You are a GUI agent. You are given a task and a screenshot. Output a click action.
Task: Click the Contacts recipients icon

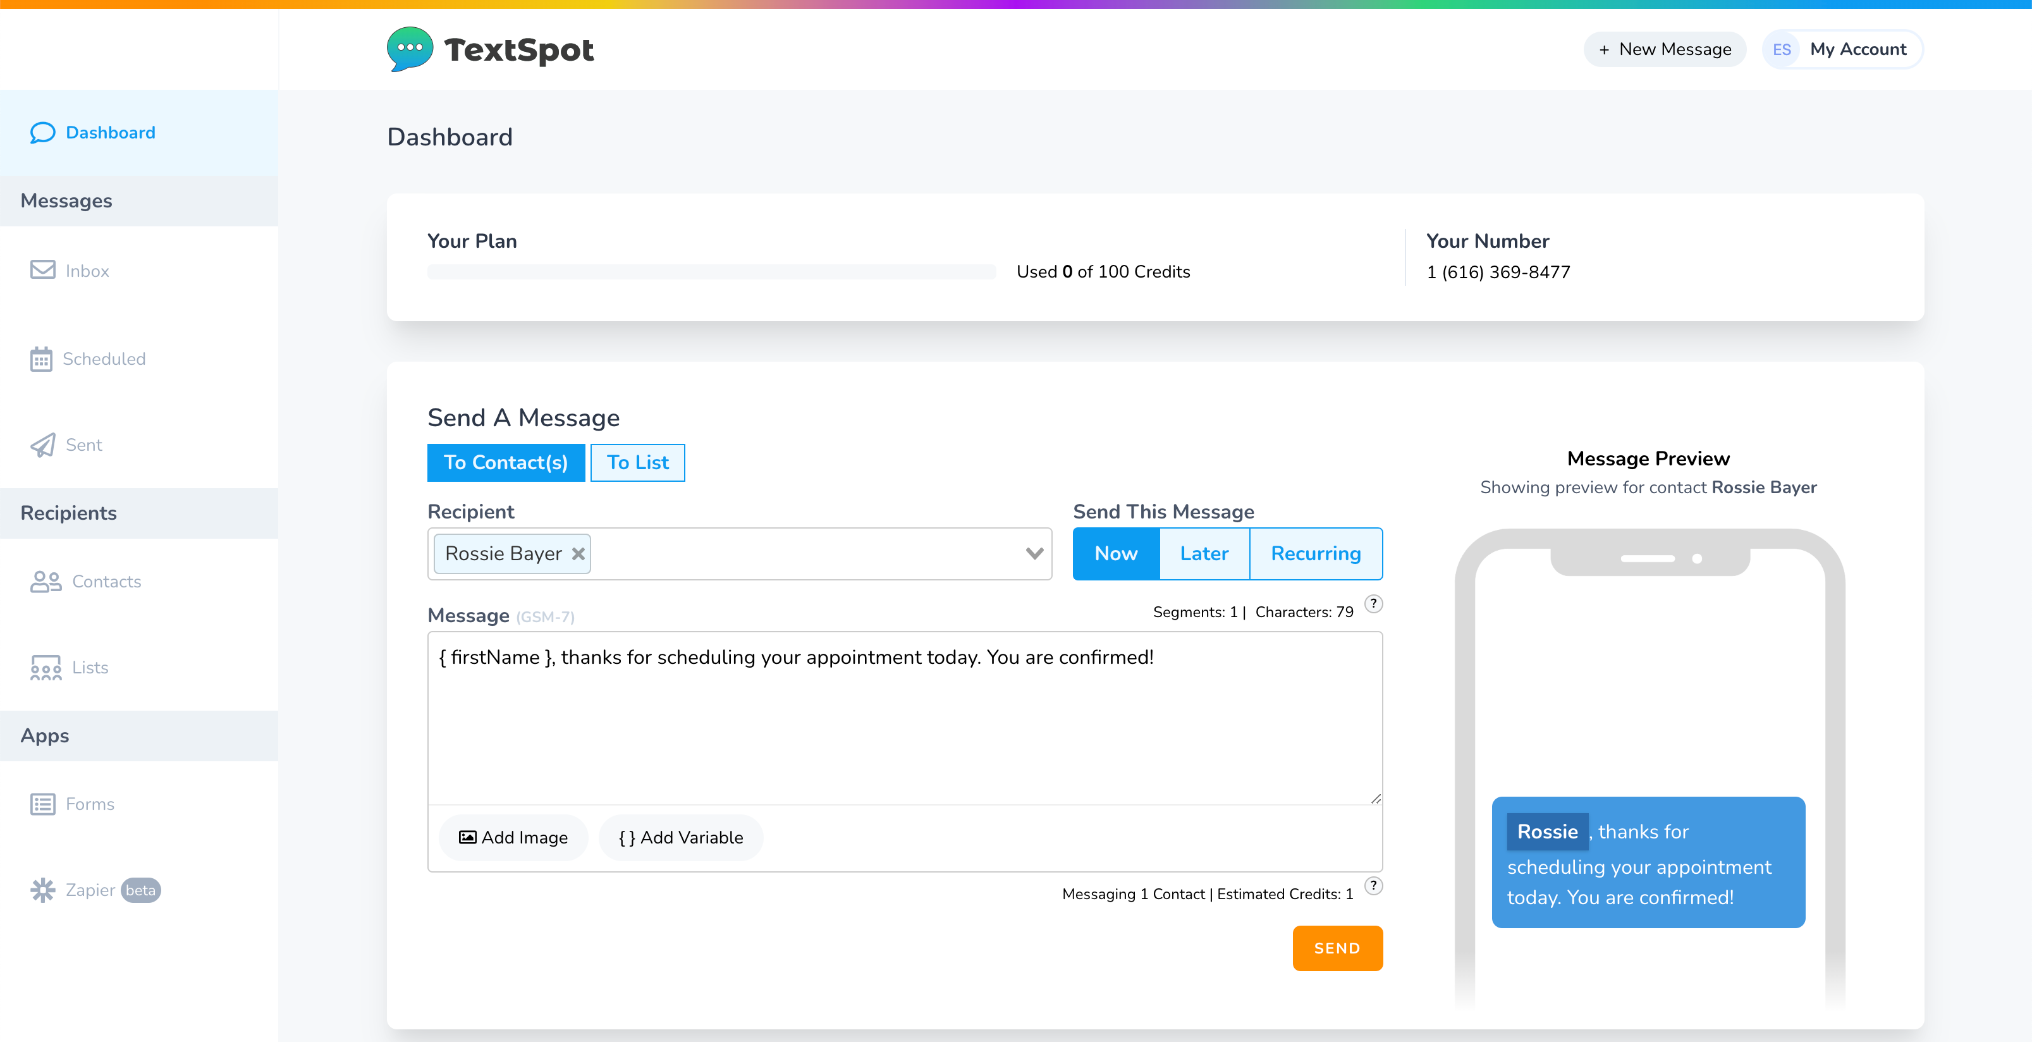pyautogui.click(x=45, y=581)
